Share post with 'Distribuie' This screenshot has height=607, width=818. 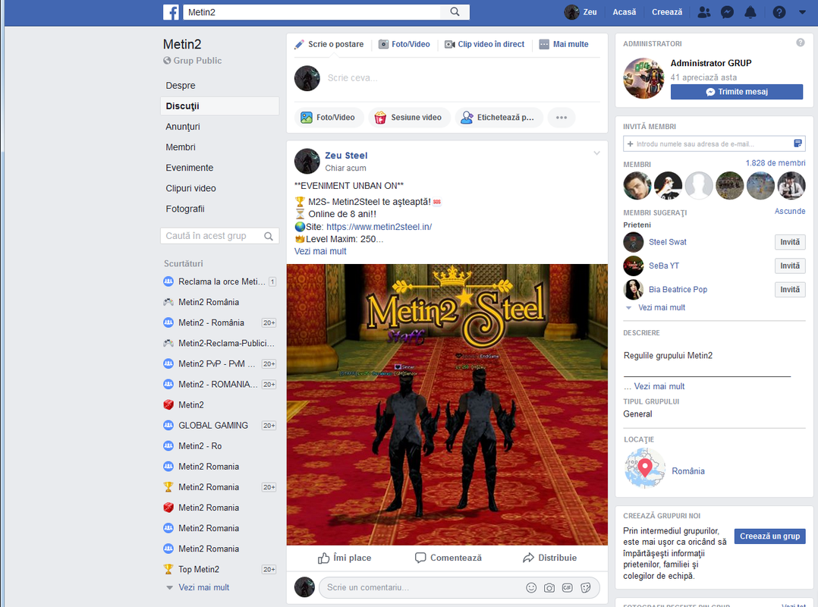point(549,558)
